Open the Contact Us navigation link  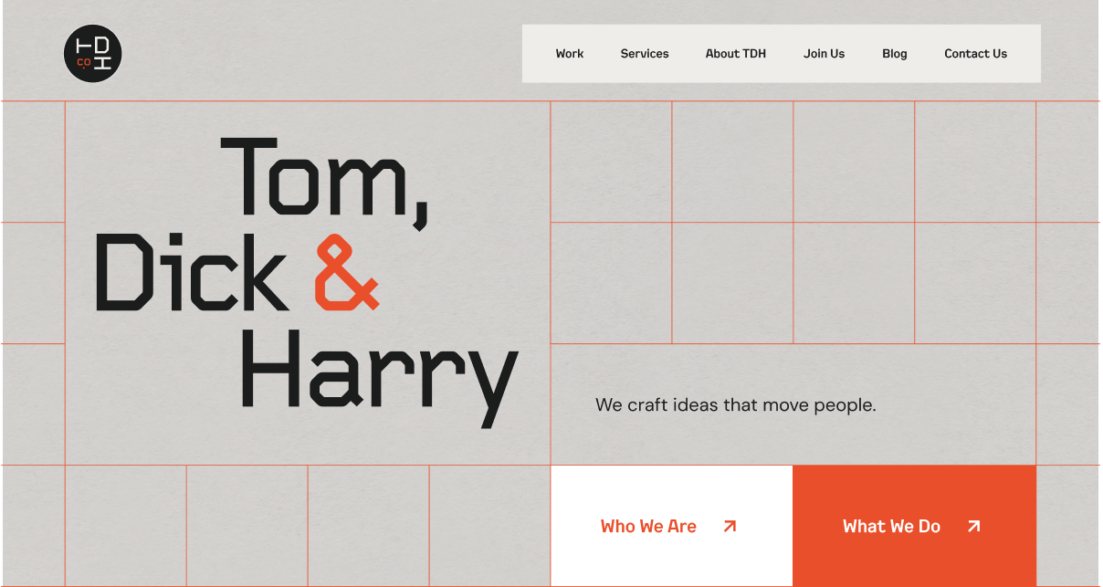(x=975, y=53)
